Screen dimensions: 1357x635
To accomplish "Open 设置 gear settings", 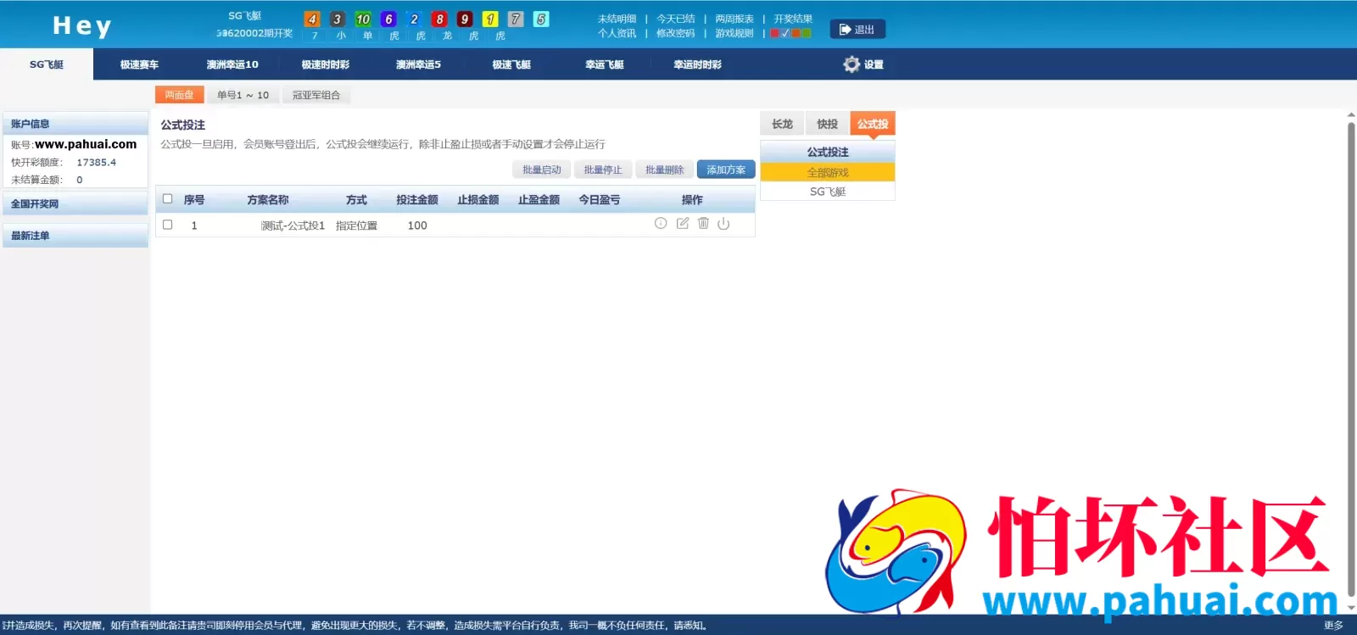I will (863, 64).
